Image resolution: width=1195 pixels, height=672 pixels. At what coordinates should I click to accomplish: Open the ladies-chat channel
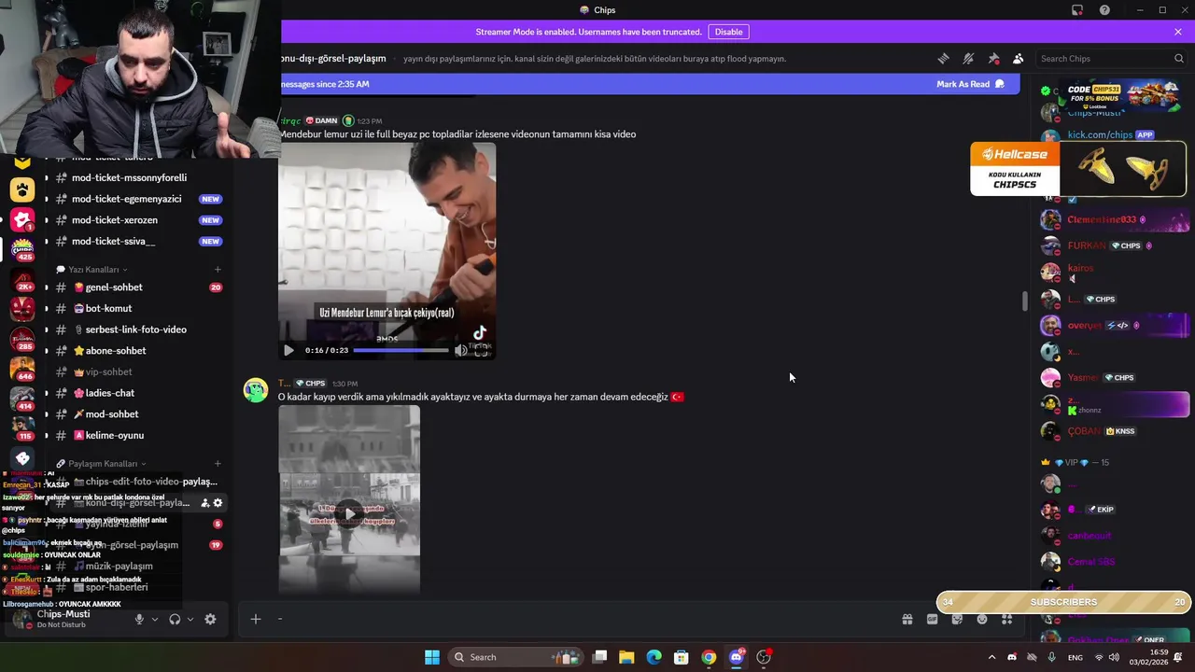coord(138,393)
